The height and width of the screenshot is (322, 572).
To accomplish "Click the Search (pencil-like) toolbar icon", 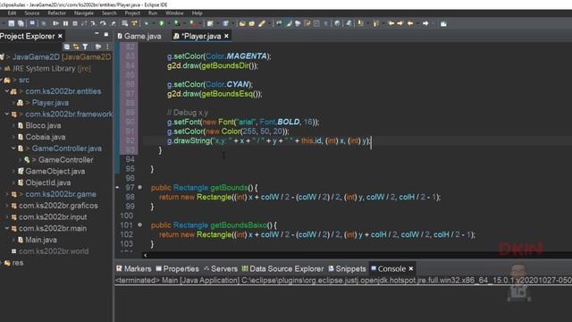I will pyautogui.click(x=262, y=23).
